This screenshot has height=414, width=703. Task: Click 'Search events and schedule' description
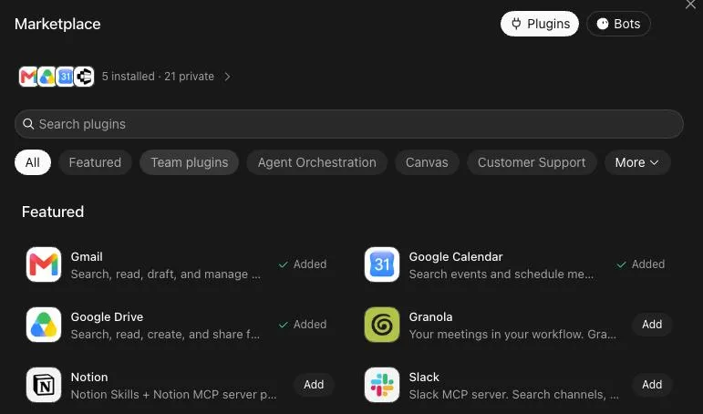click(501, 274)
